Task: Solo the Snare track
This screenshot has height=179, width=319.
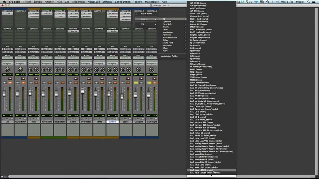Action: (70, 83)
